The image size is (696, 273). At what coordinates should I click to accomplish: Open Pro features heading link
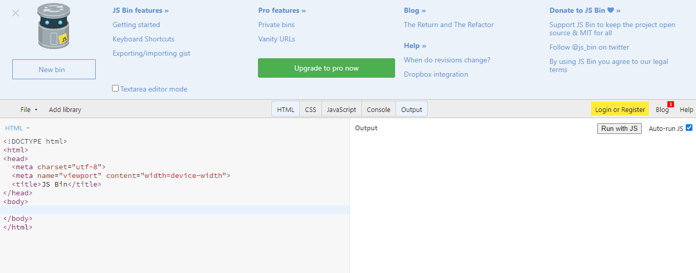tap(282, 10)
